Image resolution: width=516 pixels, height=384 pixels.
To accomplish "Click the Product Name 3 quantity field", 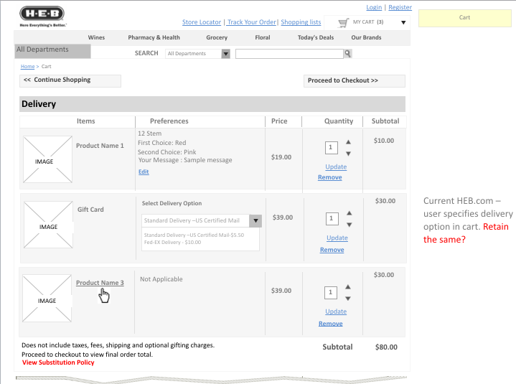I will coord(331,293).
